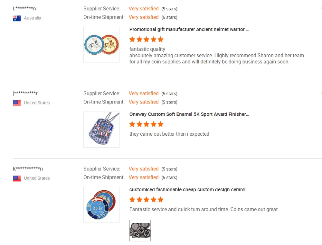Click the five-star rating on the Ancient helmet review
Screen dimensions: 322x245
(147, 40)
